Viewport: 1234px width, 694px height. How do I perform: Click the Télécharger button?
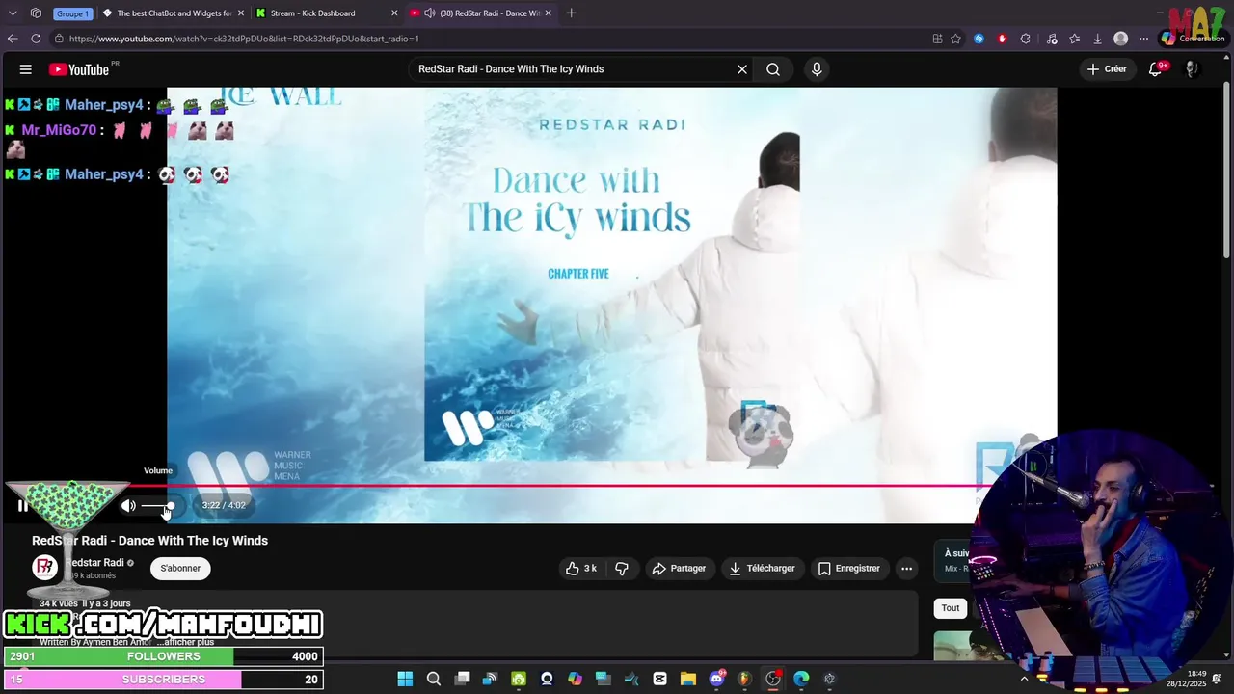click(762, 569)
